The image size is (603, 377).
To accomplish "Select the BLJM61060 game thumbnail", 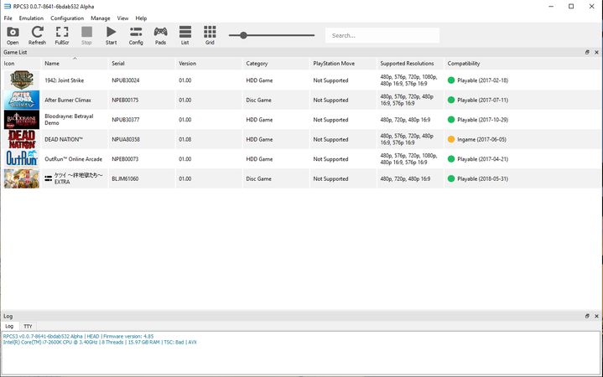I will click(x=22, y=178).
